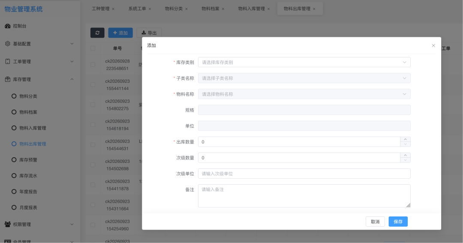
Task: Click the 取消 button
Action: 375,222
